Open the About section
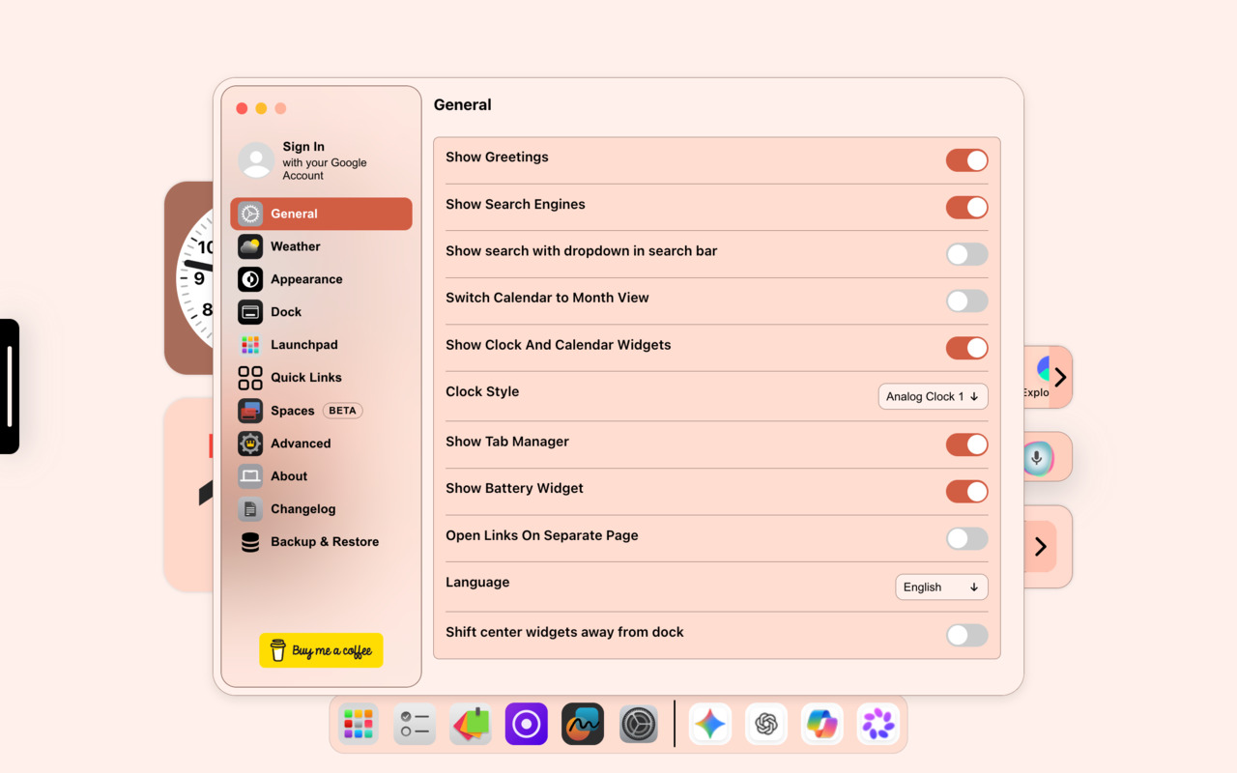Screen dimensions: 1237x773 click(x=321, y=476)
